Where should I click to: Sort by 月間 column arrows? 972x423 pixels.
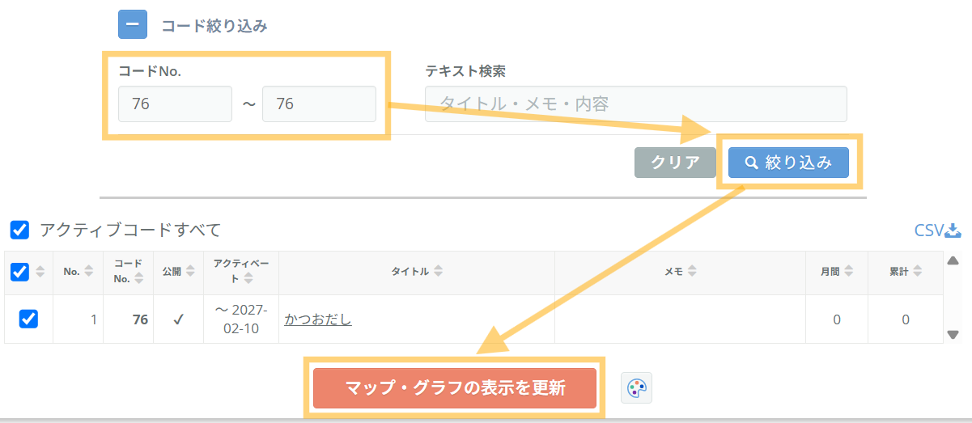(849, 272)
